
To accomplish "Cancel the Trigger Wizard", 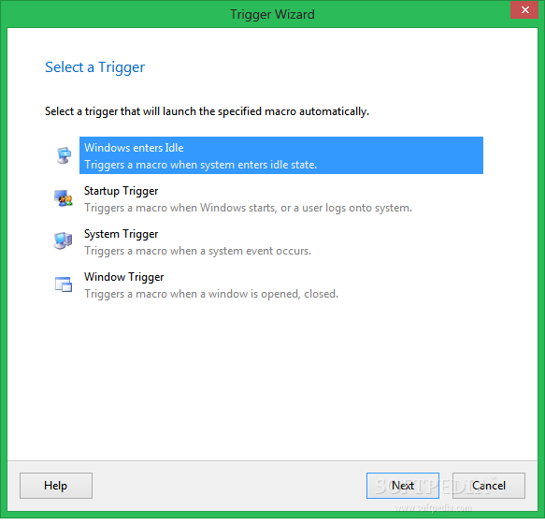I will (488, 486).
